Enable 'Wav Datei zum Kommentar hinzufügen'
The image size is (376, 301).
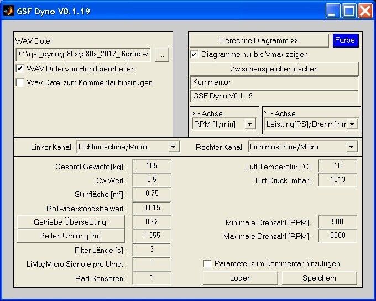tap(20, 82)
